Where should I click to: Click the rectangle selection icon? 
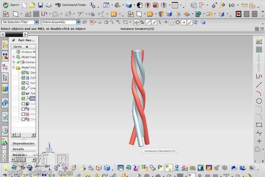coord(125,22)
